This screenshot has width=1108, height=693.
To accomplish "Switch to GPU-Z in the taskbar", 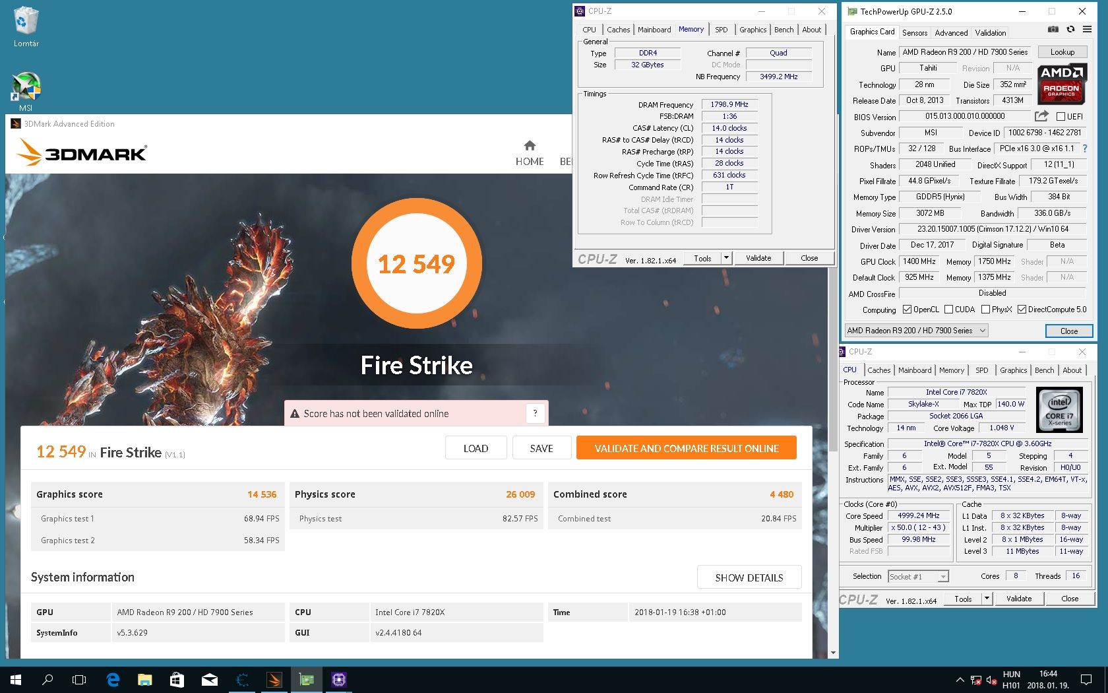I will tap(306, 679).
